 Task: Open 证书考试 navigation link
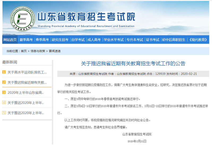153,40
